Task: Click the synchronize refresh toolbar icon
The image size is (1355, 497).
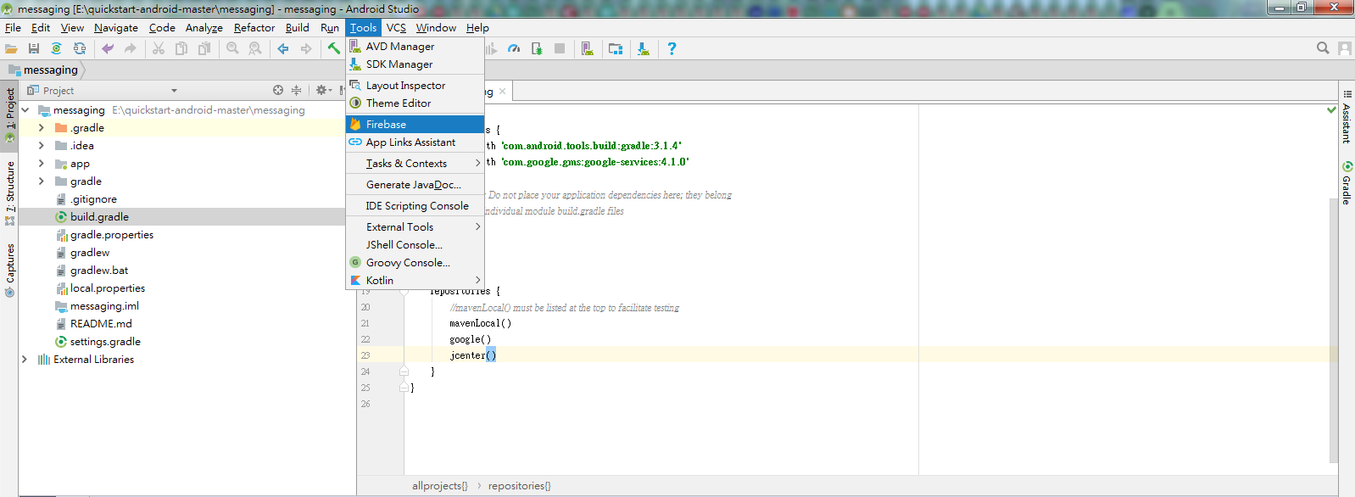Action: click(x=79, y=49)
